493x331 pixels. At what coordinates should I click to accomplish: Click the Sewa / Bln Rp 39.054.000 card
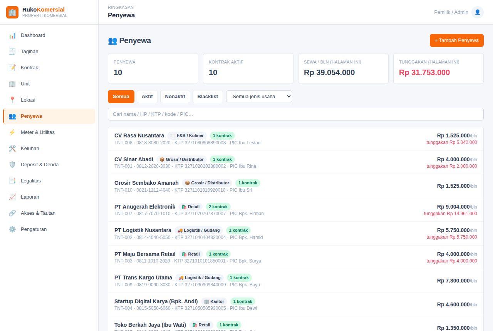(343, 69)
